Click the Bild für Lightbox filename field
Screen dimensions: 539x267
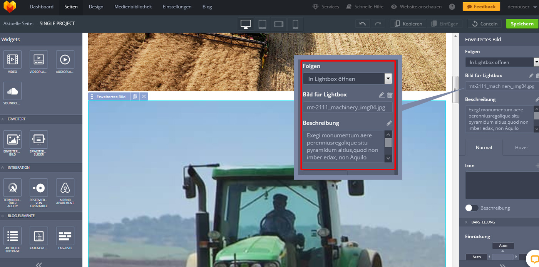point(501,86)
